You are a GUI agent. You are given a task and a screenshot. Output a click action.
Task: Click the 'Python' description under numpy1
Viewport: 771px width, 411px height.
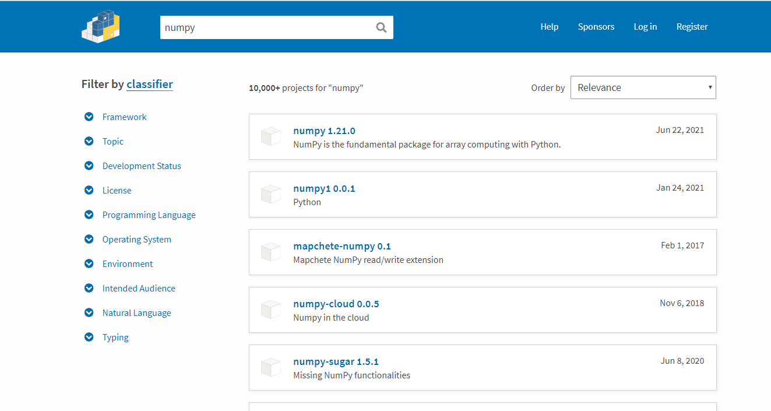click(x=307, y=202)
